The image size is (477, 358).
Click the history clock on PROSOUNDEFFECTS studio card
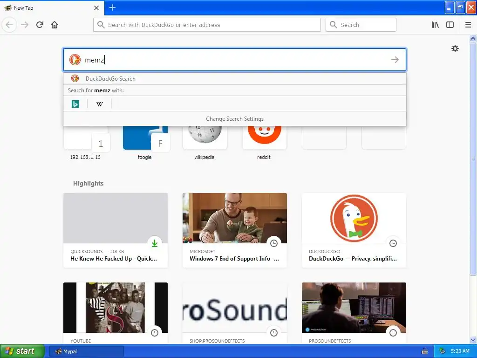(x=393, y=333)
